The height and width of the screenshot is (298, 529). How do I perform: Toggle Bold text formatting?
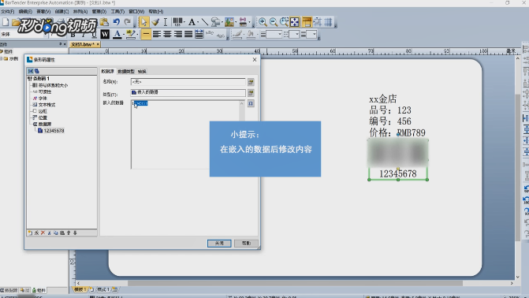[73, 34]
